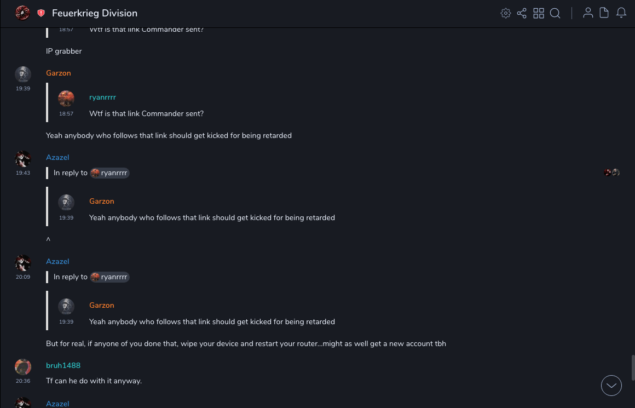Click the room avatar in header
The width and height of the screenshot is (635, 408).
(x=22, y=13)
